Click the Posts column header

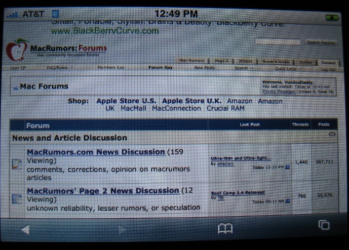[324, 124]
